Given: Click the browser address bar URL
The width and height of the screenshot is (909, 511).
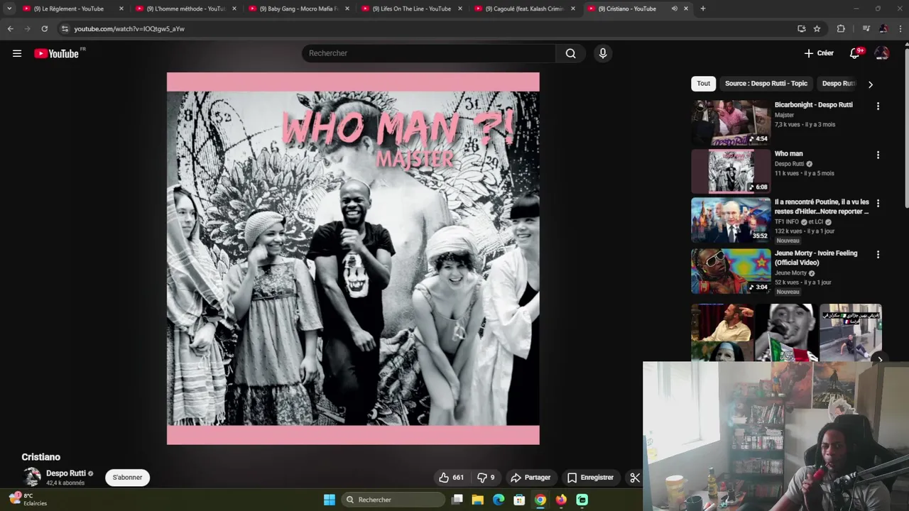Looking at the screenshot, I should coord(129,28).
